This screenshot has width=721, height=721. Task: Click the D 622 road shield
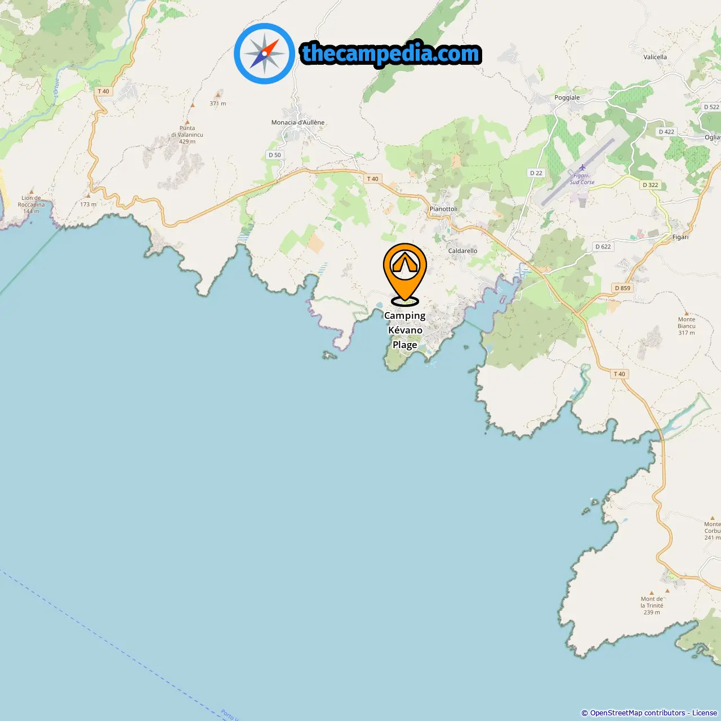point(603,246)
